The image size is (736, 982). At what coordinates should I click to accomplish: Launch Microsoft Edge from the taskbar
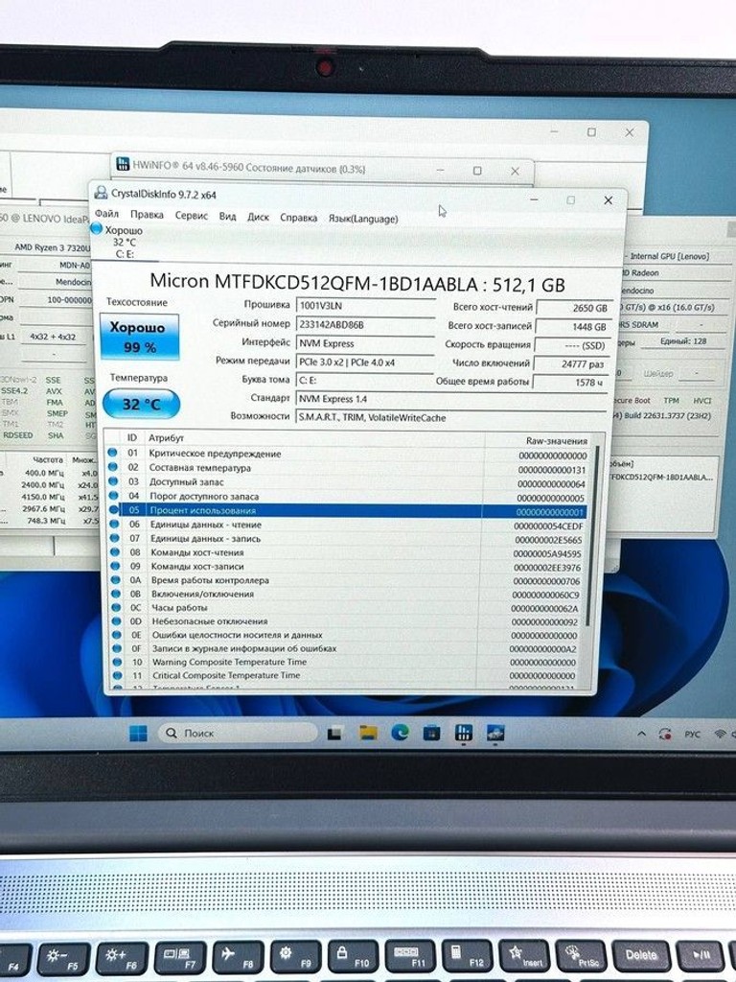(x=400, y=733)
